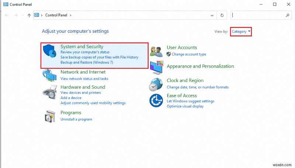
Task: Expand the address bar history dropdown
Action: click(x=212, y=15)
